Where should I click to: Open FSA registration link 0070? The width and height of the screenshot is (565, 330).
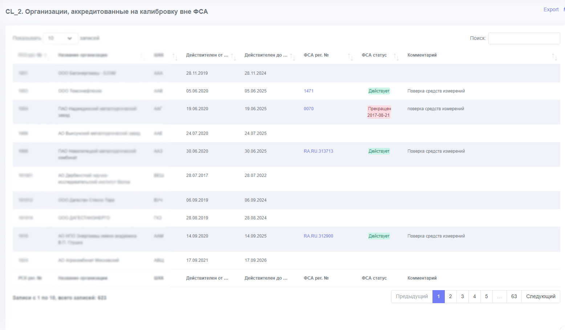[309, 109]
